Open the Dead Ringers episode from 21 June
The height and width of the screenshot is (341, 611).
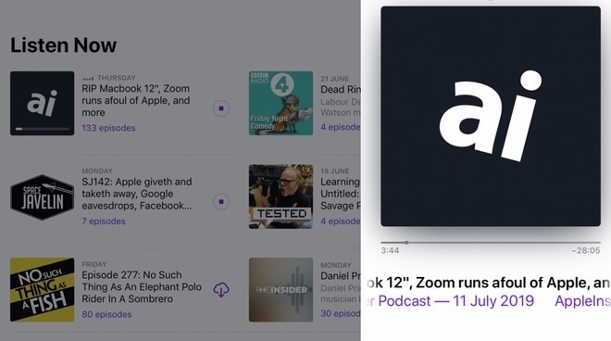(341, 90)
